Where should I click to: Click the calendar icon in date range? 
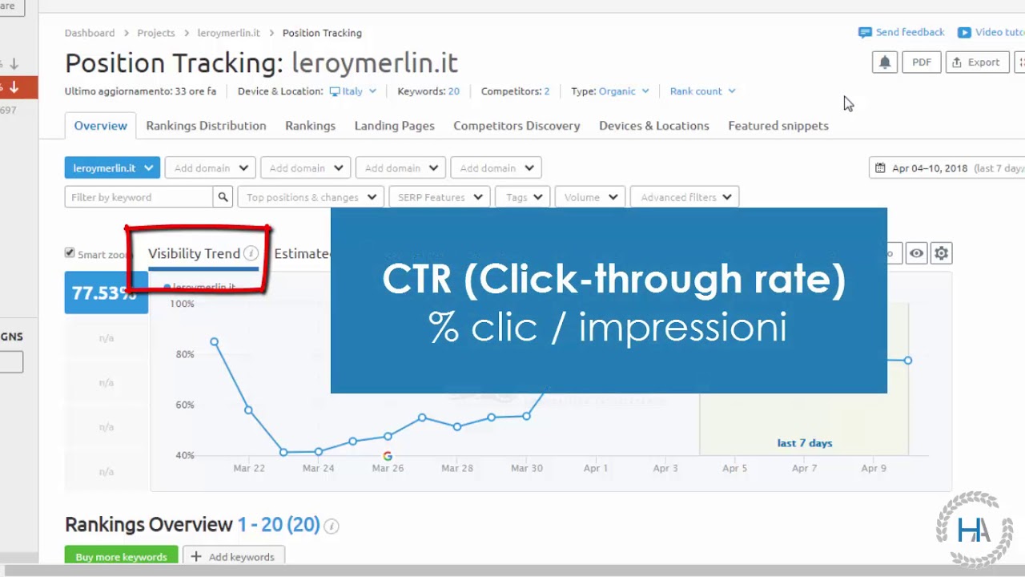(880, 168)
